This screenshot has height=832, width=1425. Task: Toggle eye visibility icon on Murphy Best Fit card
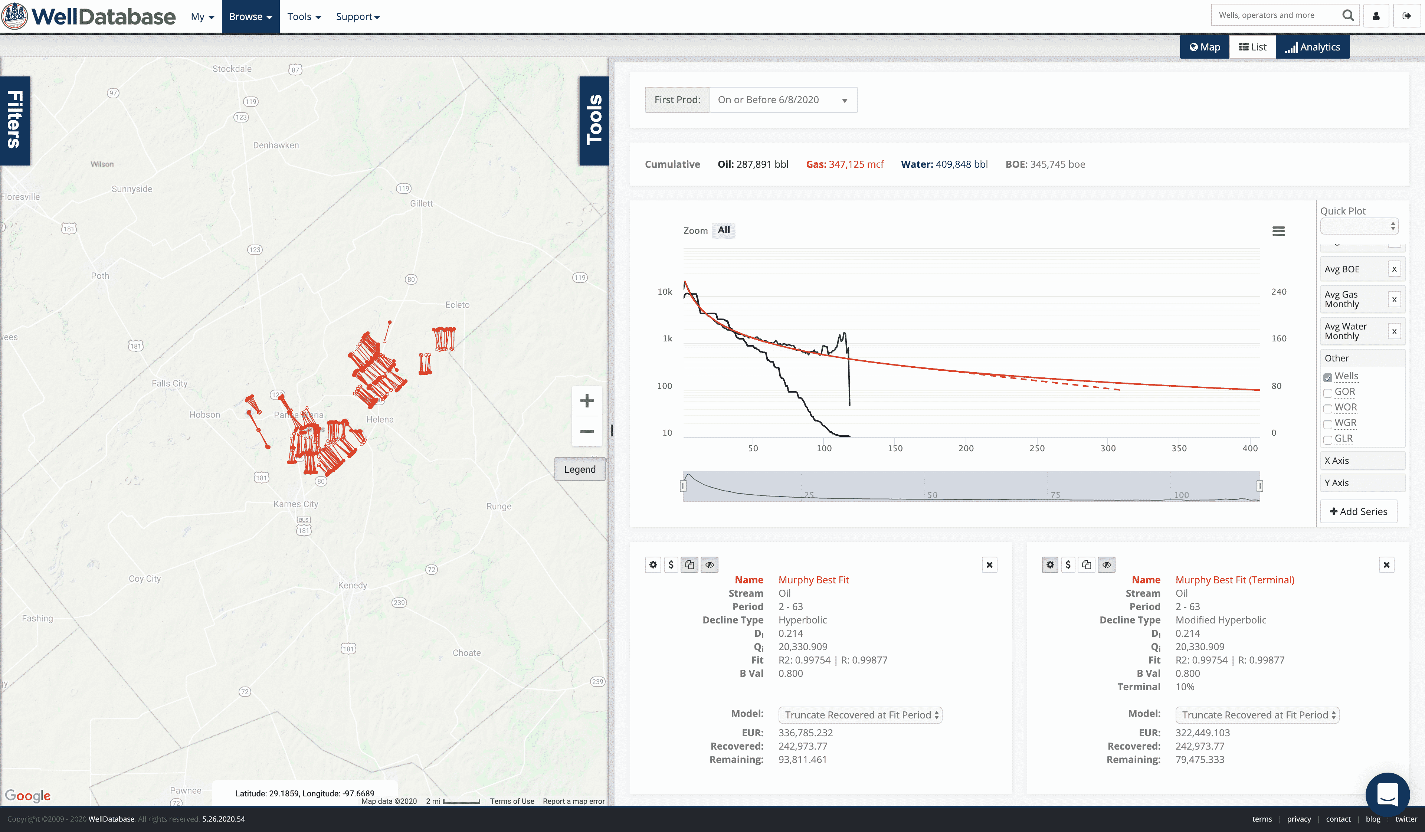point(710,564)
